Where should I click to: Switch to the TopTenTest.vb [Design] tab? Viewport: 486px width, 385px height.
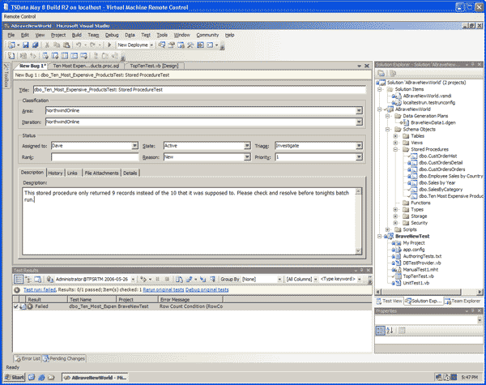(x=154, y=66)
